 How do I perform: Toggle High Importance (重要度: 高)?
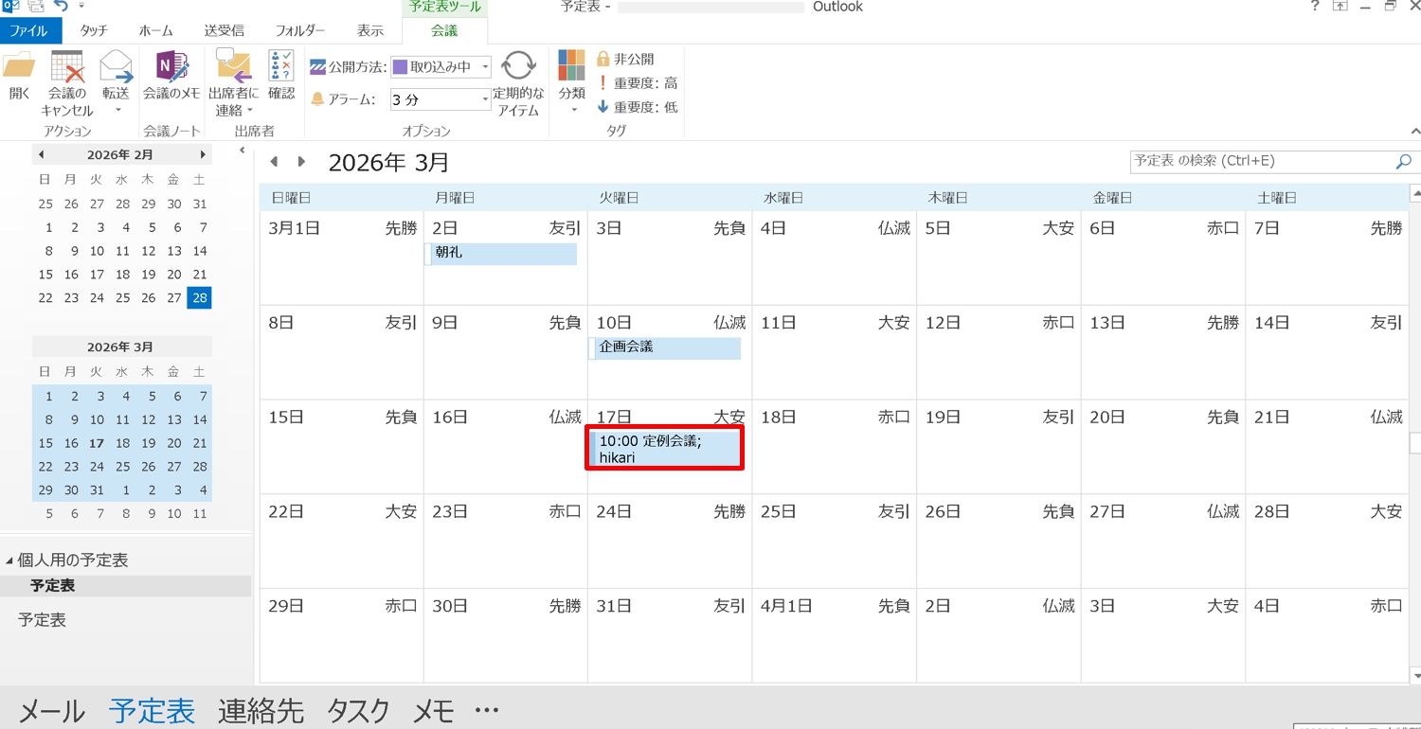pyautogui.click(x=637, y=83)
